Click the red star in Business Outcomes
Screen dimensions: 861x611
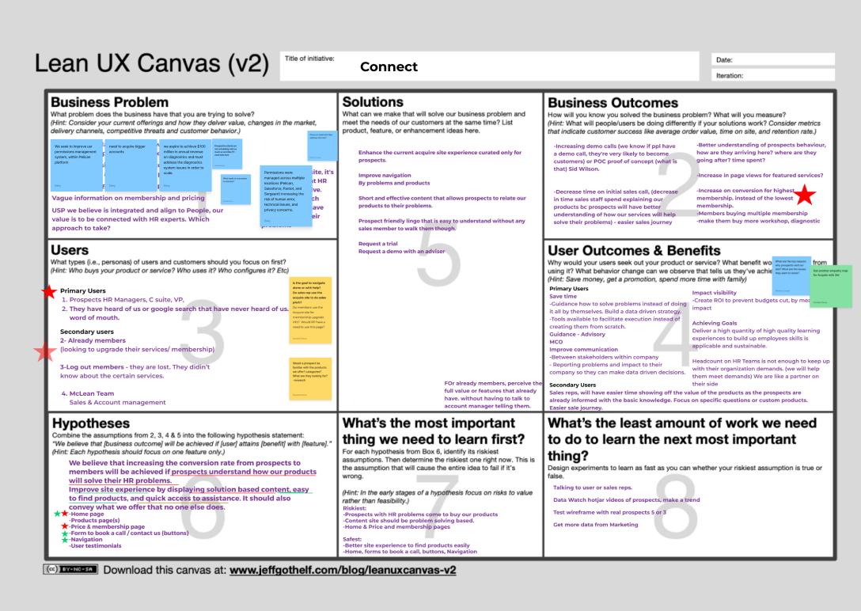[805, 195]
